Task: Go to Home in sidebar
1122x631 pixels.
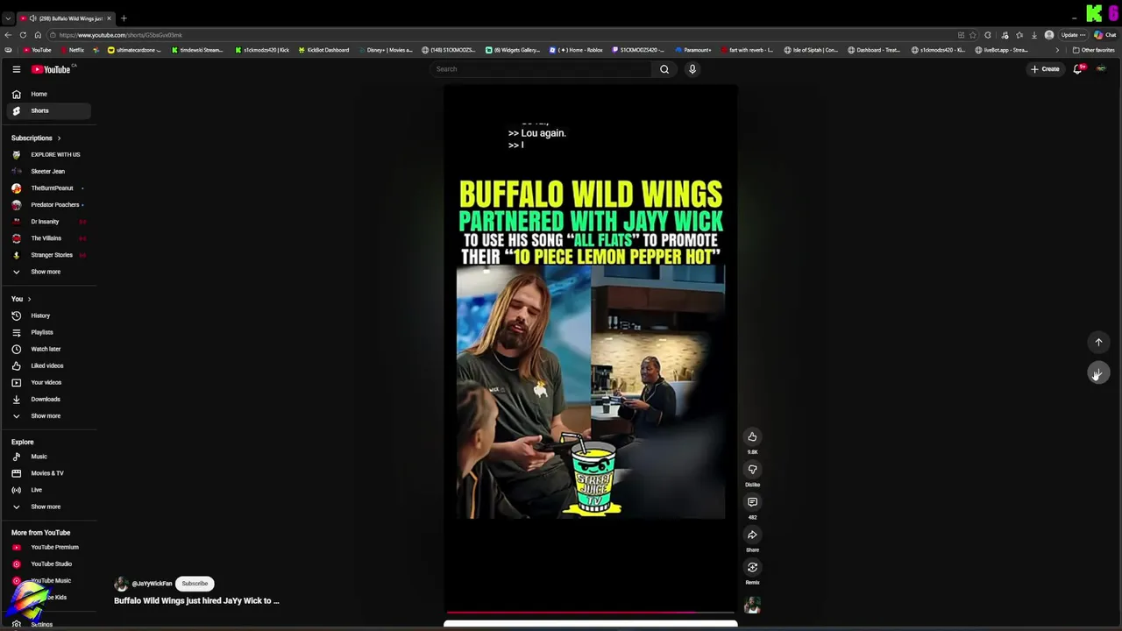Action: pyautogui.click(x=49, y=94)
